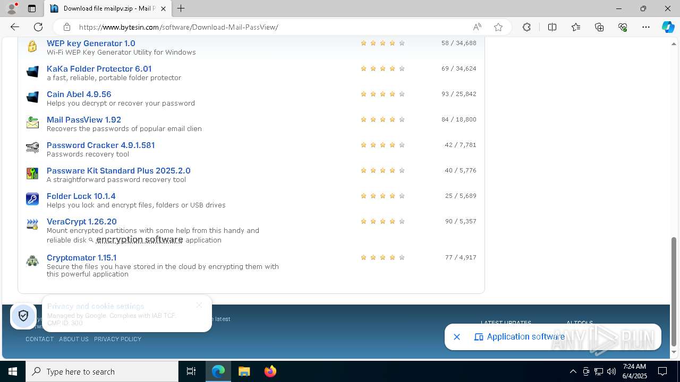Click the Folder Lock key icon
This screenshot has width=680, height=382.
32,199
